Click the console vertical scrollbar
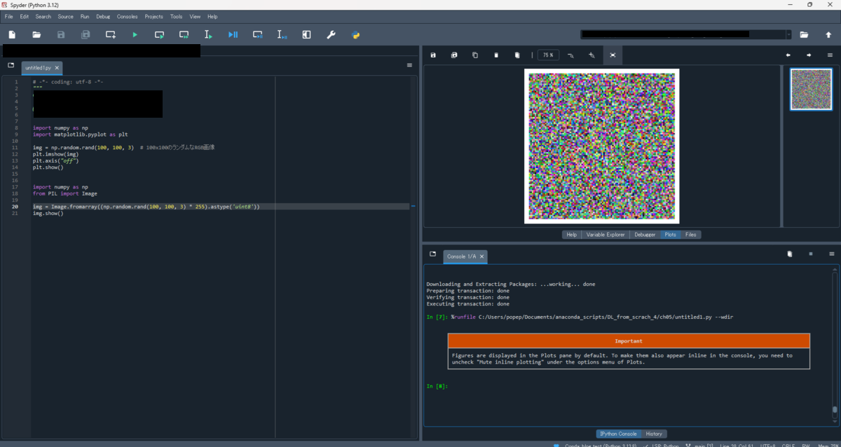841x447 pixels. pyautogui.click(x=833, y=344)
